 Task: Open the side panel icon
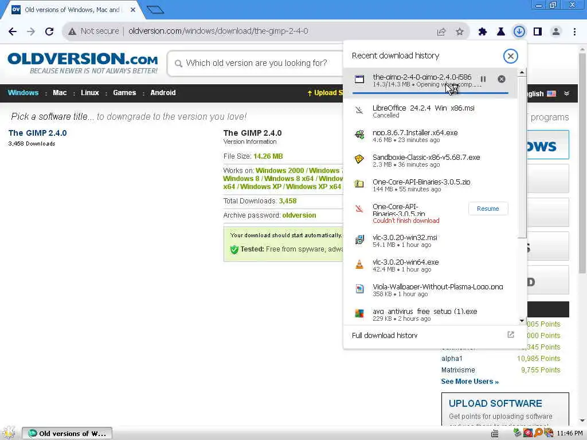tap(538, 32)
